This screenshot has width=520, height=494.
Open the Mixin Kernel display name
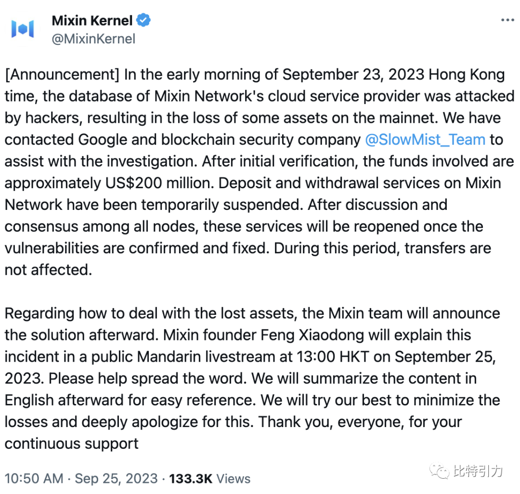(x=92, y=21)
